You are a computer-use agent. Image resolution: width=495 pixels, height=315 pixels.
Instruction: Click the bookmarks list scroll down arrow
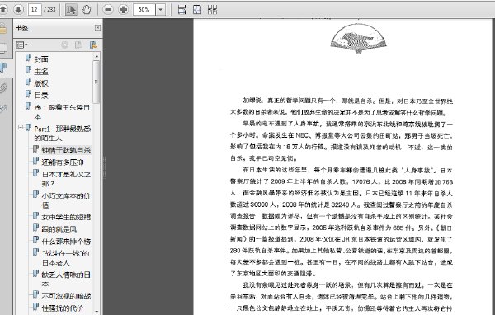97,311
